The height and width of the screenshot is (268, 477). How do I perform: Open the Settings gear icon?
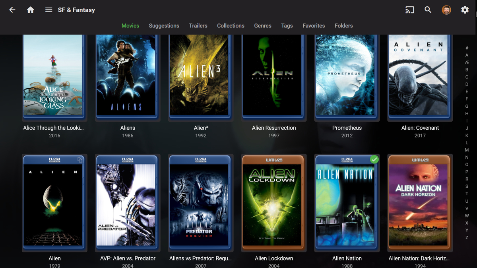point(465,10)
